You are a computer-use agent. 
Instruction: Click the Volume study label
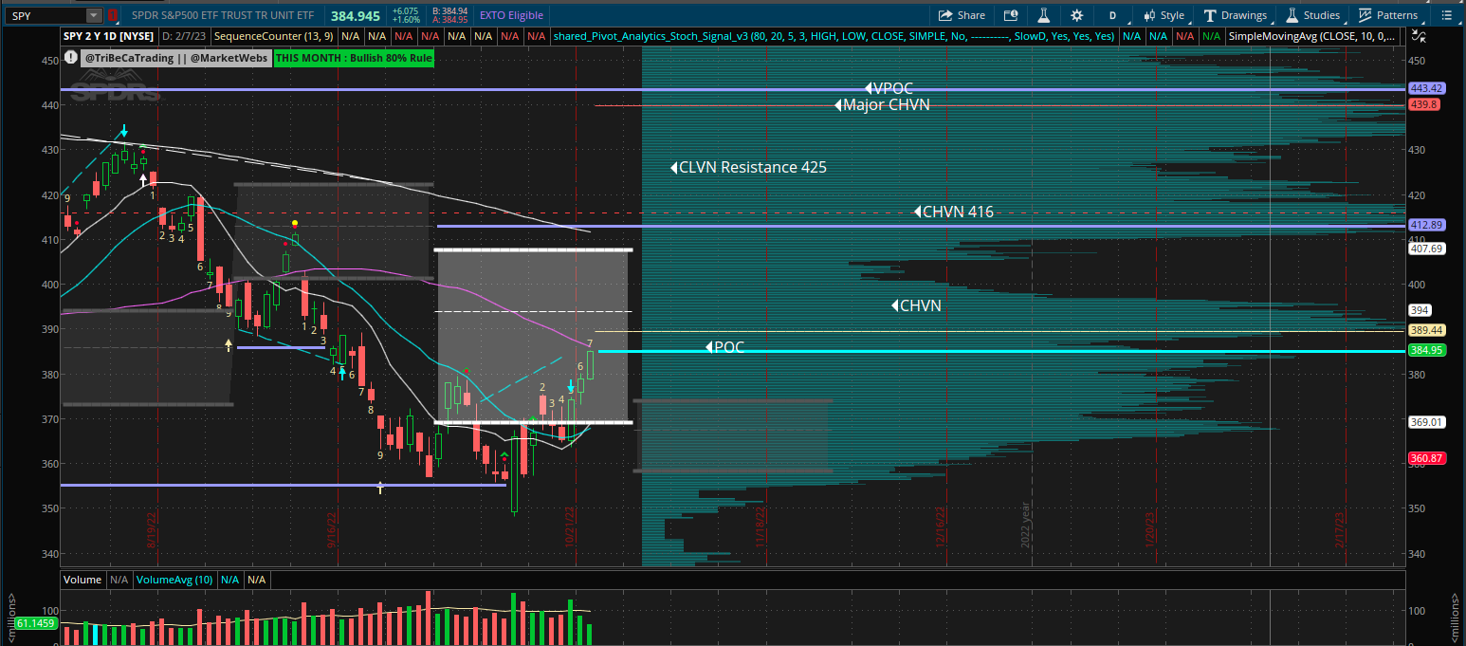82,579
